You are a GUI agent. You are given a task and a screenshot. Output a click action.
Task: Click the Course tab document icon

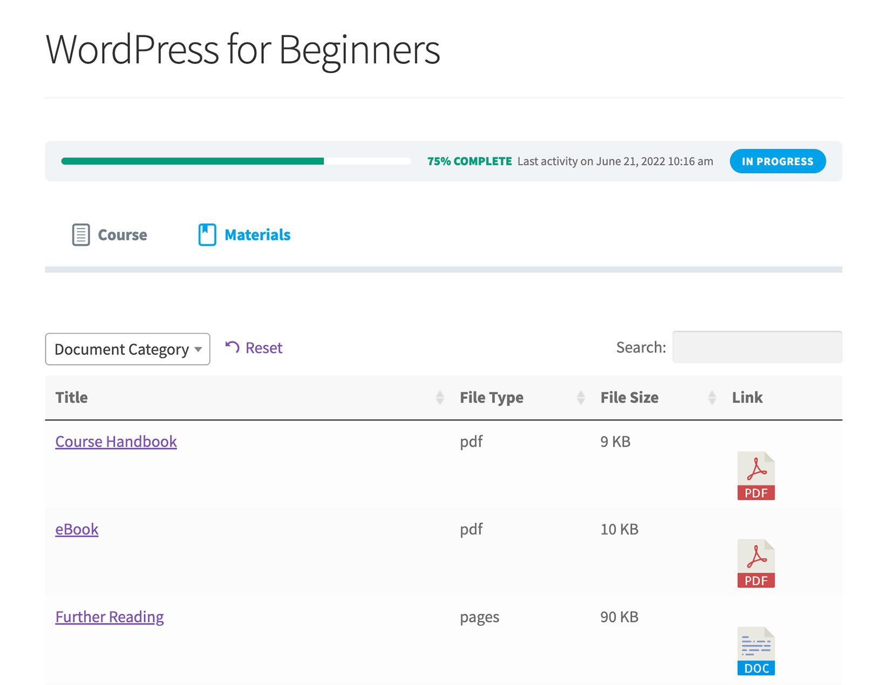(x=80, y=235)
